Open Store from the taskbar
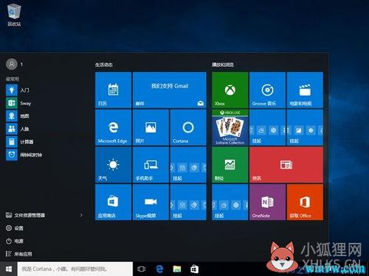This screenshot has height=276, width=369. (x=195, y=269)
